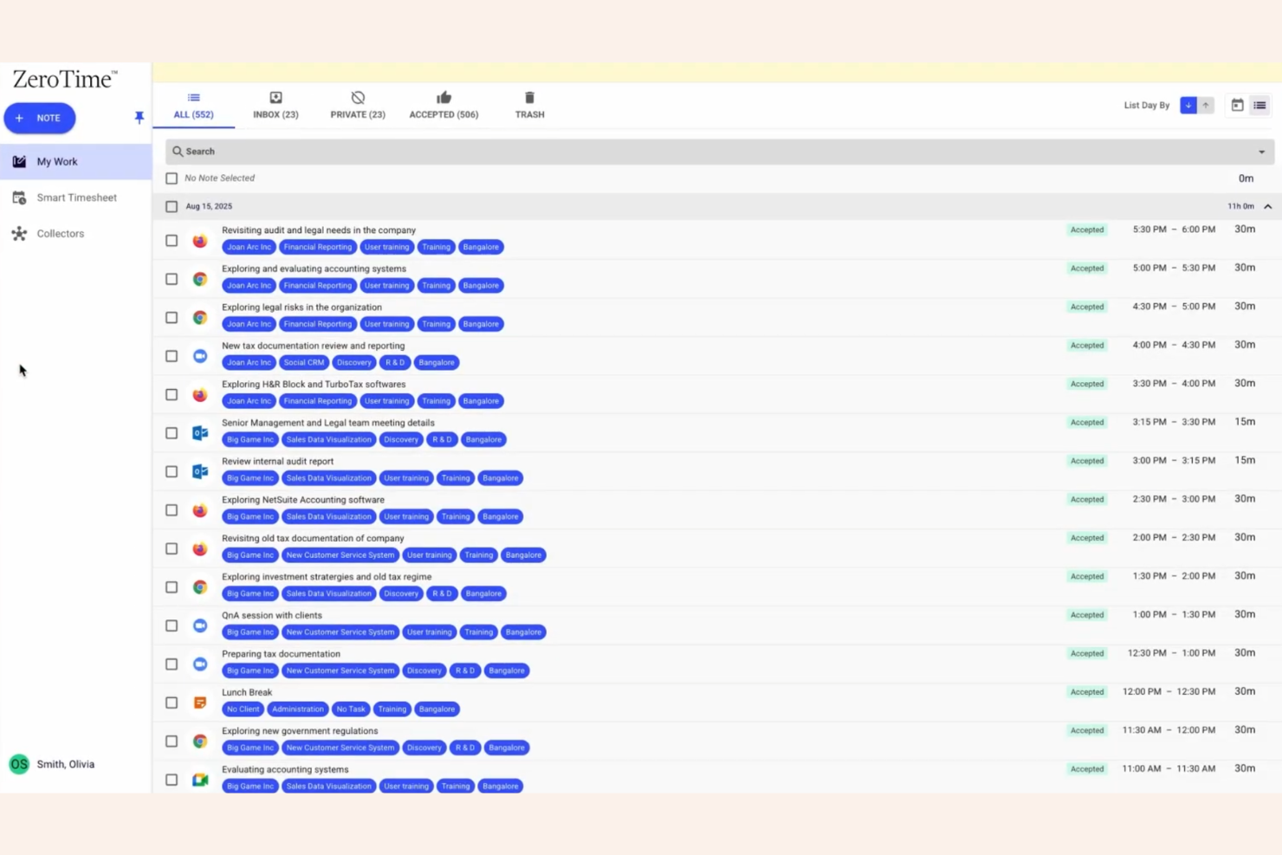Switch to the Inbox tab
Image resolution: width=1282 pixels, height=855 pixels.
[275, 104]
